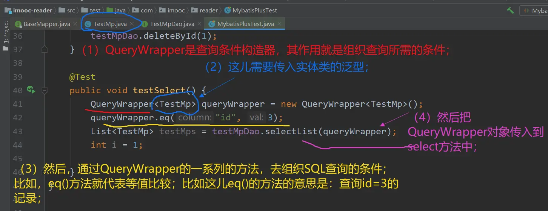Click line number 36 in gutter
Viewport: 548px width, 211px height.
18,36
